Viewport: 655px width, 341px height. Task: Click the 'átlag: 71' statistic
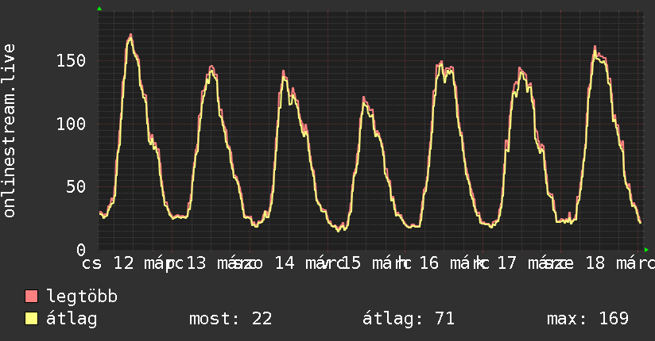(408, 319)
